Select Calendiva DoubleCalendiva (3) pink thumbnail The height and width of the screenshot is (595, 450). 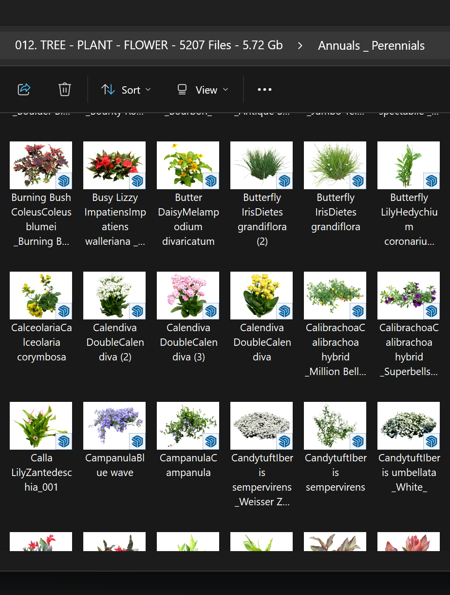[x=188, y=296]
